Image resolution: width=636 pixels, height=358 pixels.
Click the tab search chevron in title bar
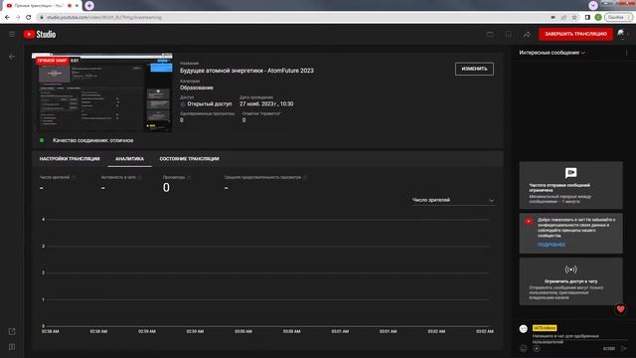pyautogui.click(x=593, y=5)
